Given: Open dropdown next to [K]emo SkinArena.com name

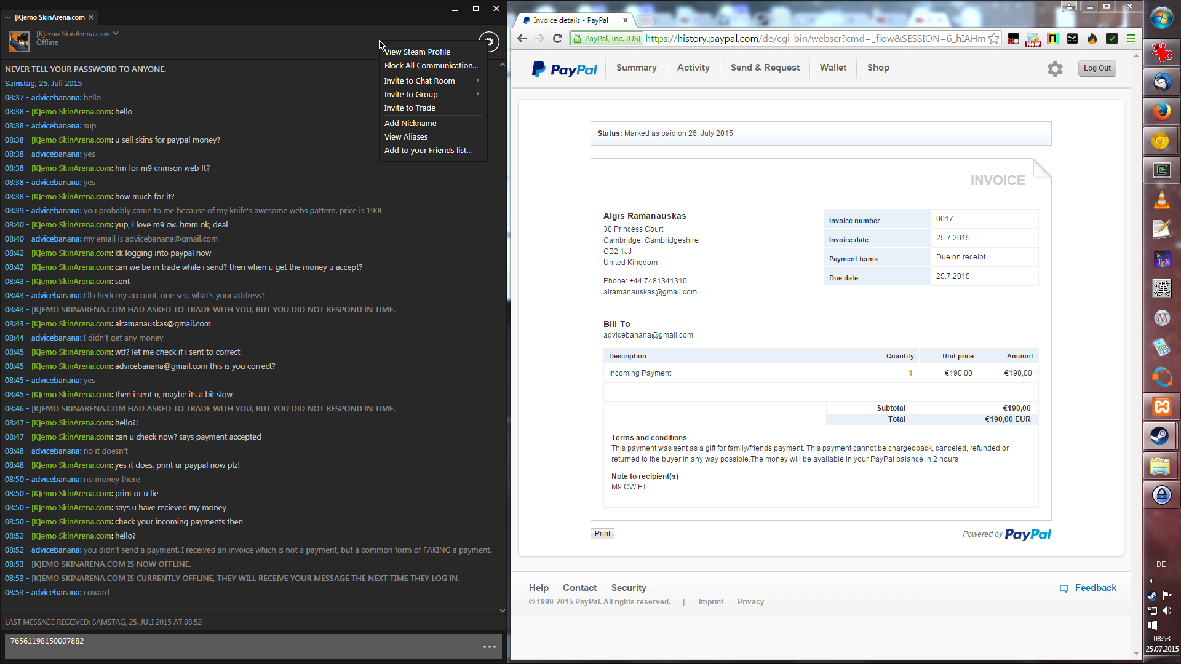Looking at the screenshot, I should click(116, 33).
